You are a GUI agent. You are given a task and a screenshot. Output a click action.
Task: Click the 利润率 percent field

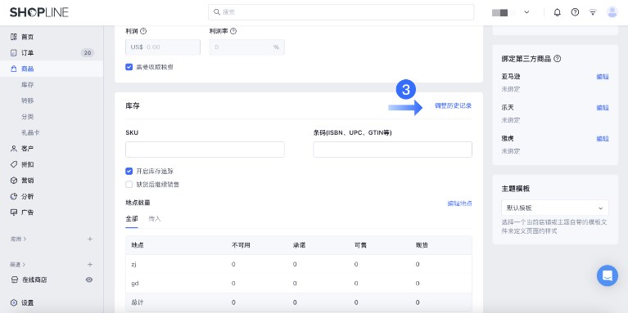(246, 47)
